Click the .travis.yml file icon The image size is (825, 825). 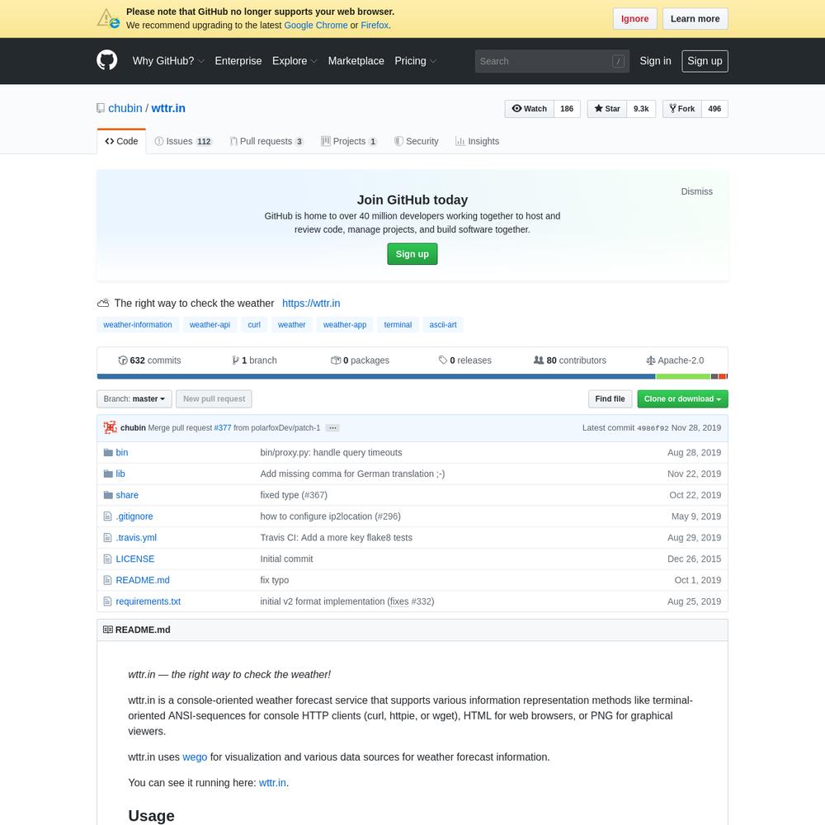(x=108, y=538)
